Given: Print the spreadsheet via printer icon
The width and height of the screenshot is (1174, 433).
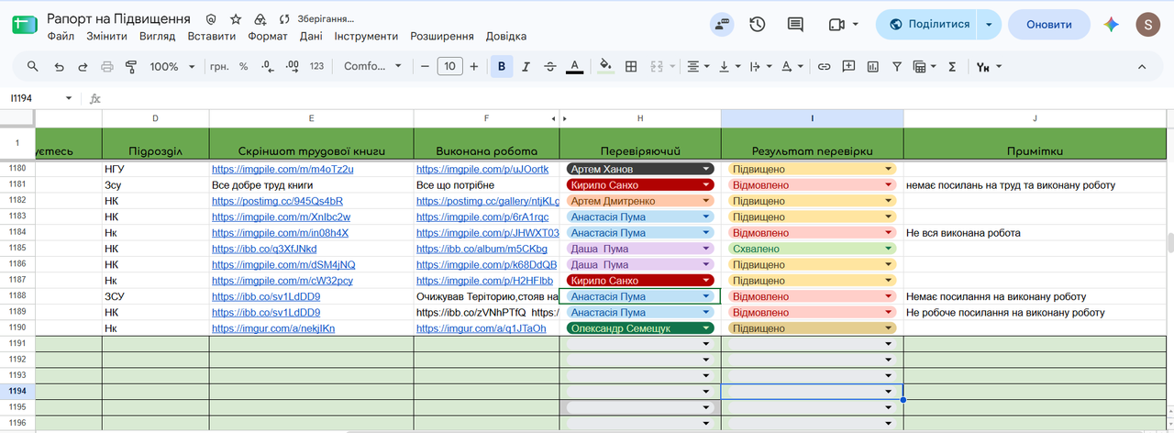Looking at the screenshot, I should point(106,66).
